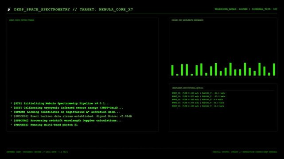
Task: Click the NODE_10 row in gravitational matrix
Action: point(198,93)
